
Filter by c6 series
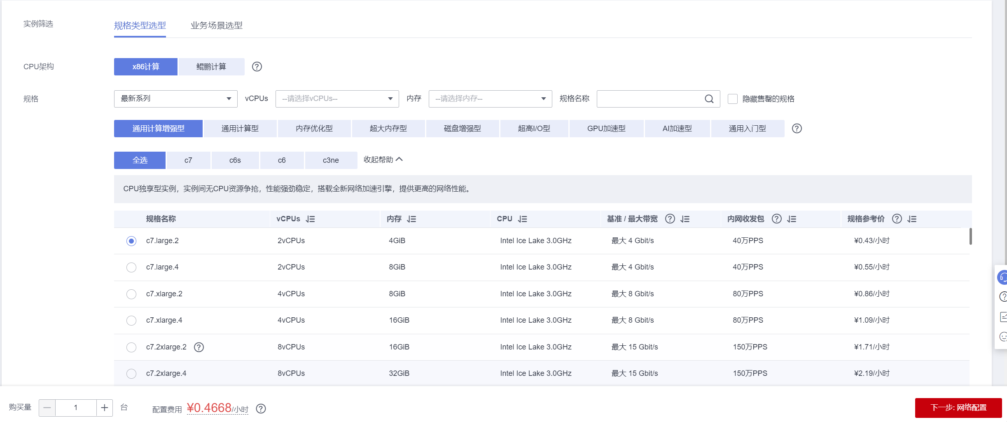[282, 160]
